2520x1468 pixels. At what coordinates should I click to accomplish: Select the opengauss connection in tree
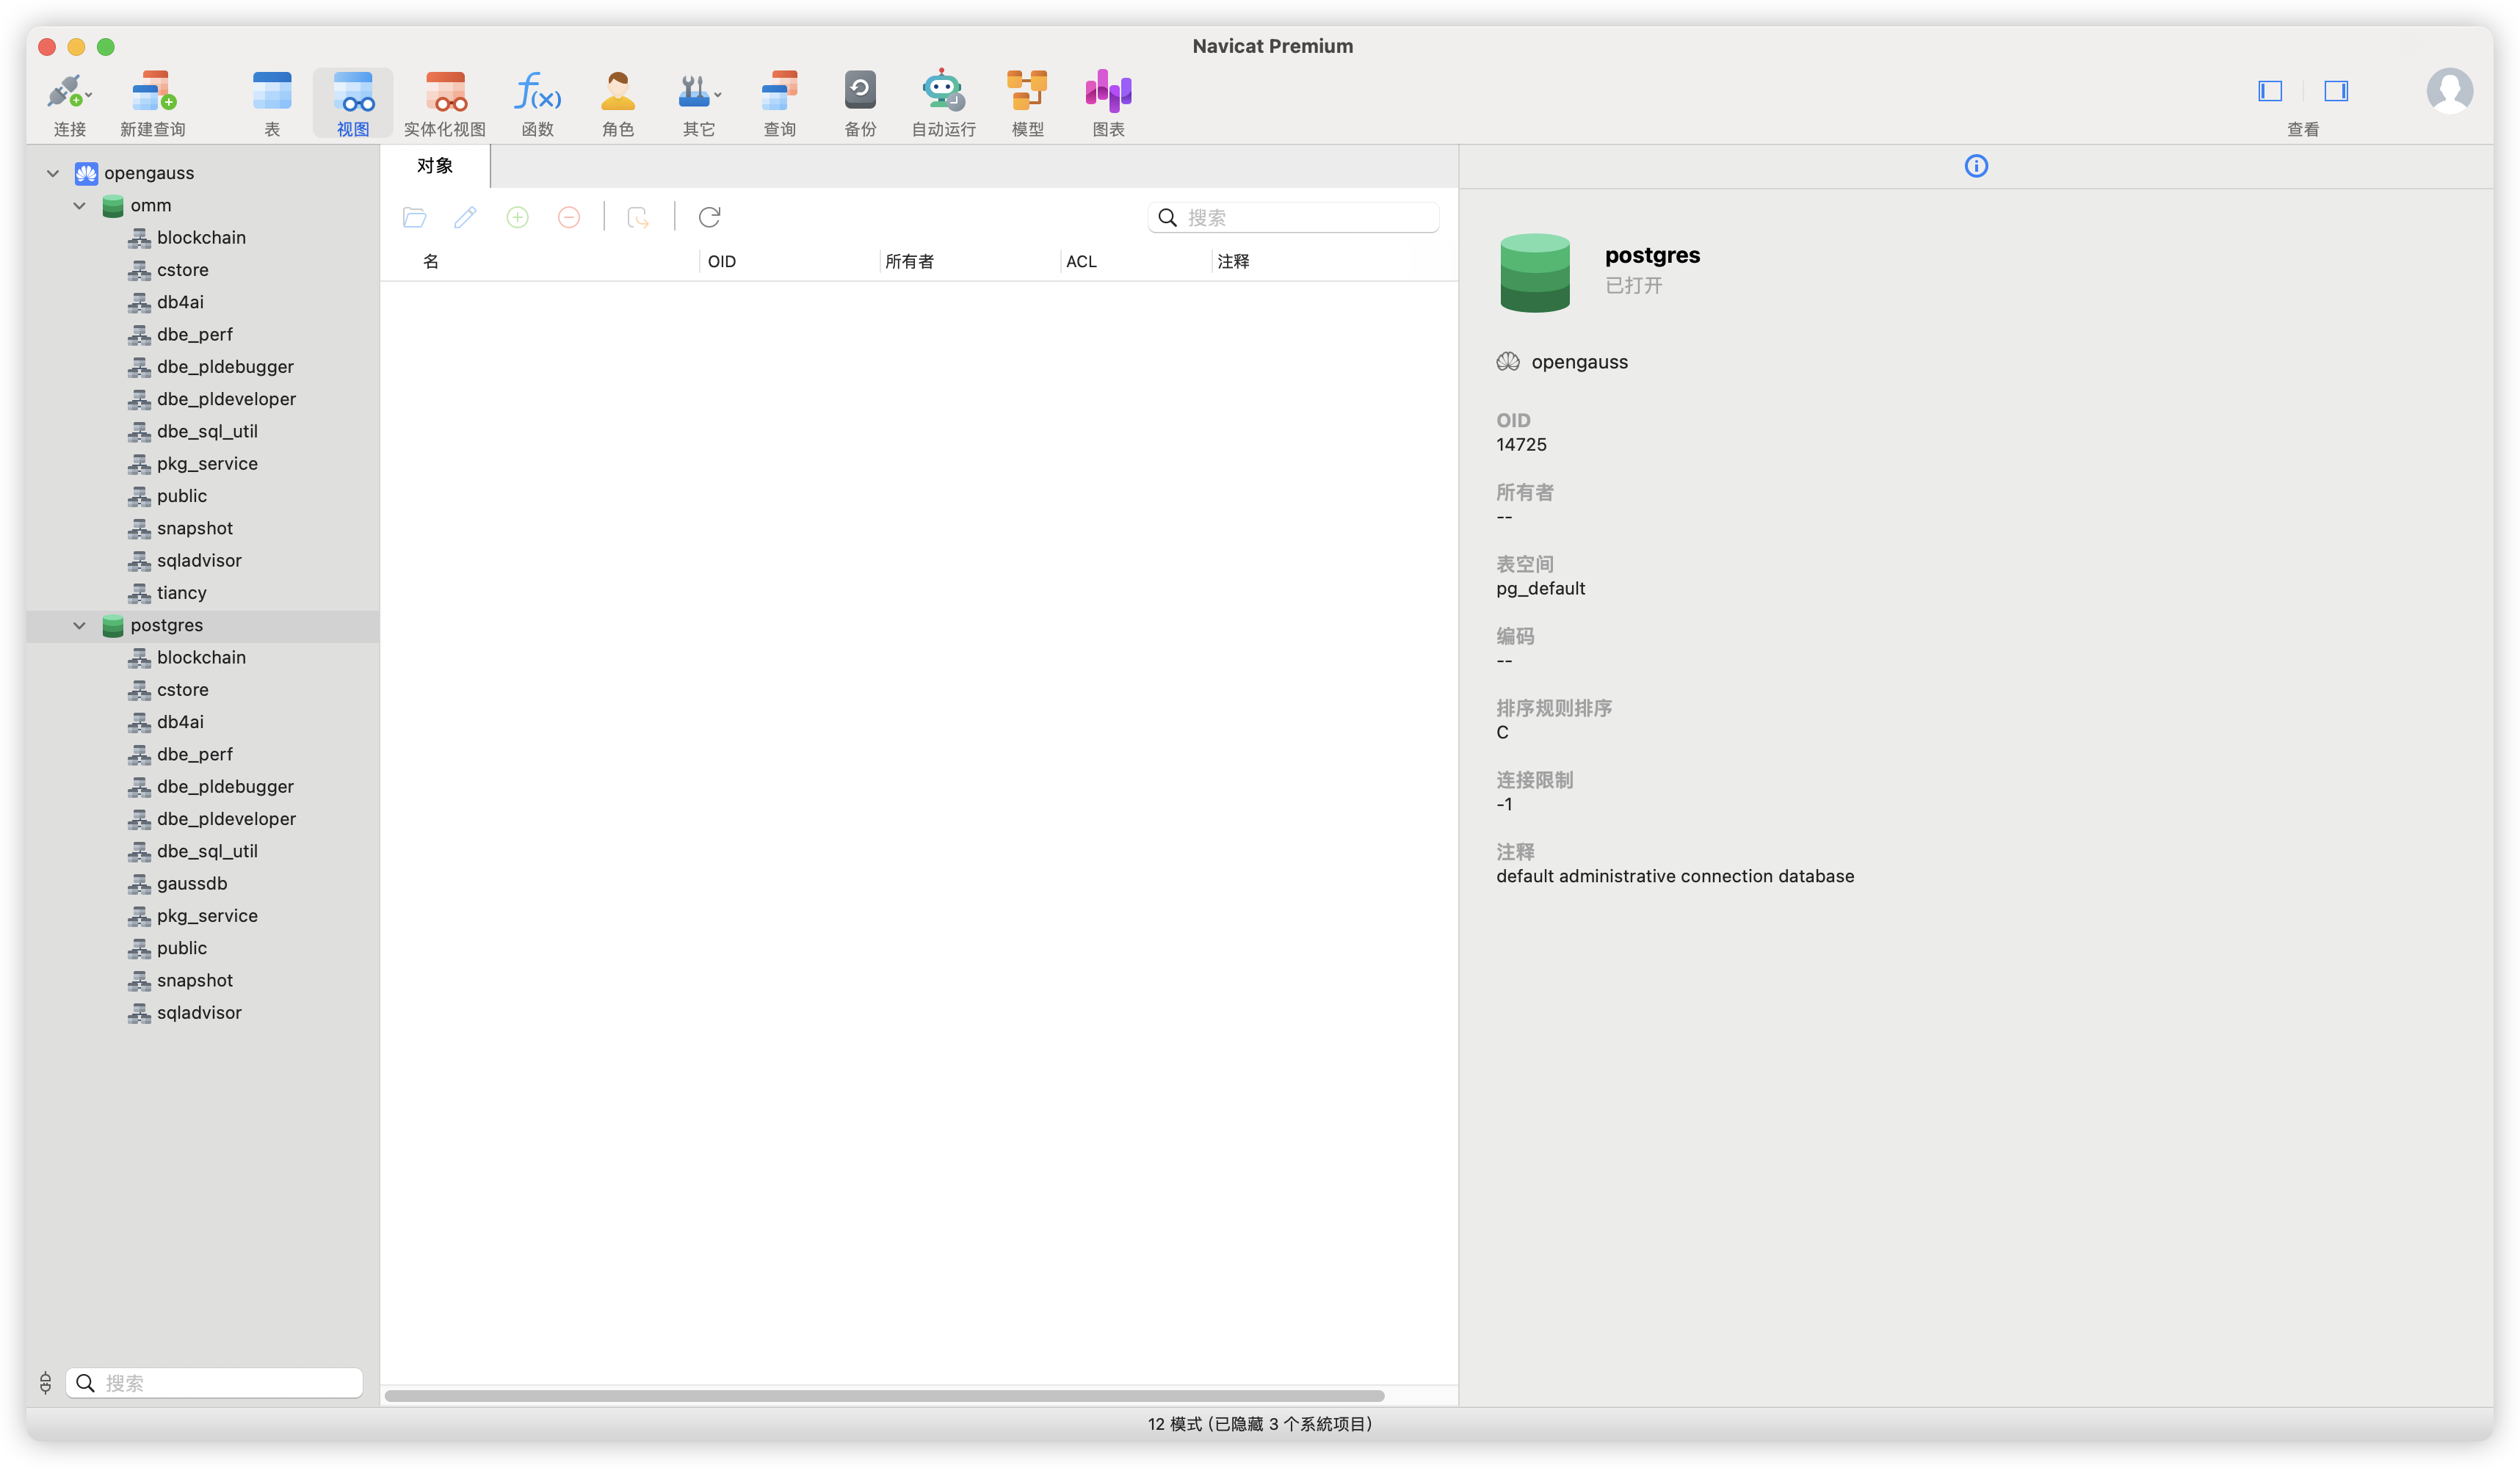148,173
